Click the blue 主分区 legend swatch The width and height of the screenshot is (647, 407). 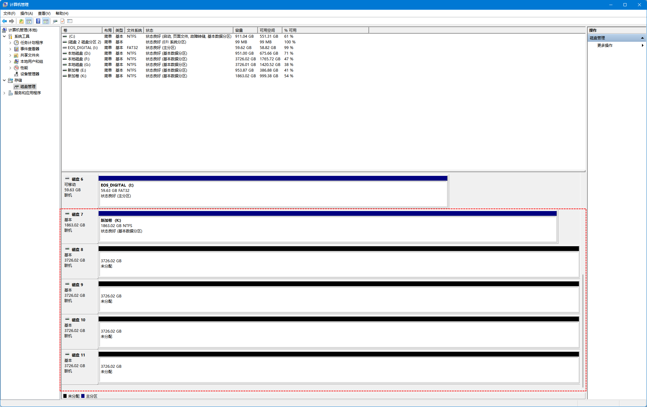83,396
